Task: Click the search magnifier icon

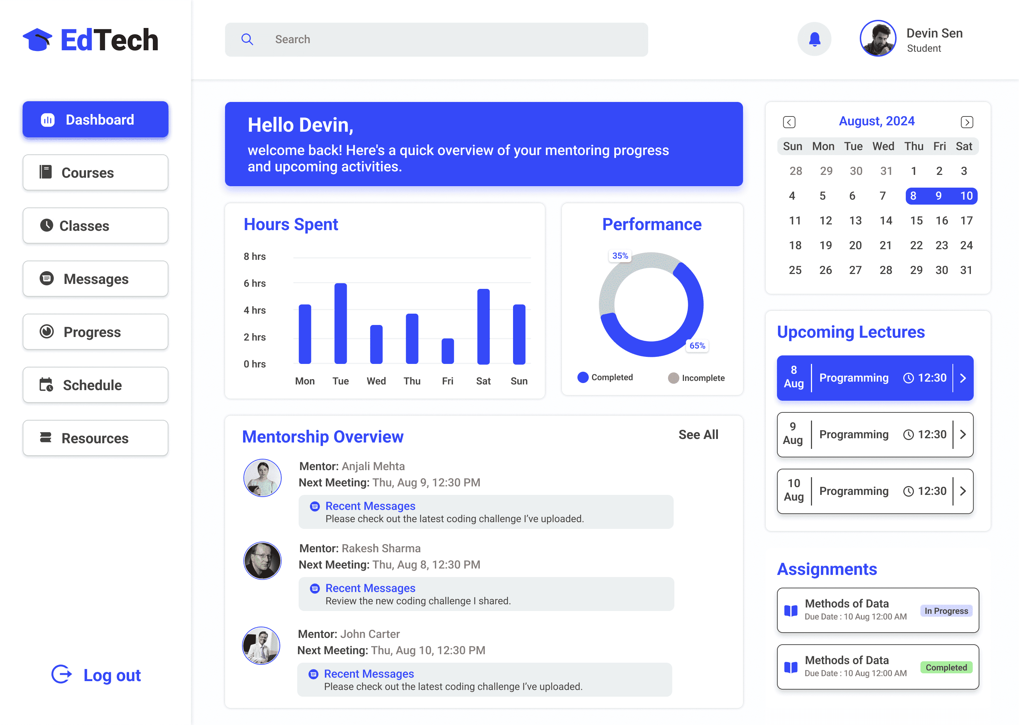Action: [247, 39]
